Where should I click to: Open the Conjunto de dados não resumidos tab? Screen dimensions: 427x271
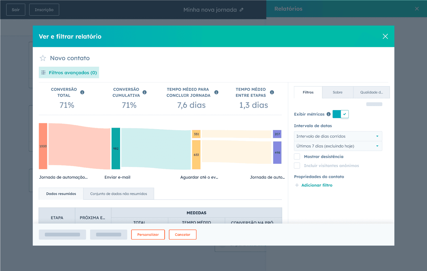(118, 194)
